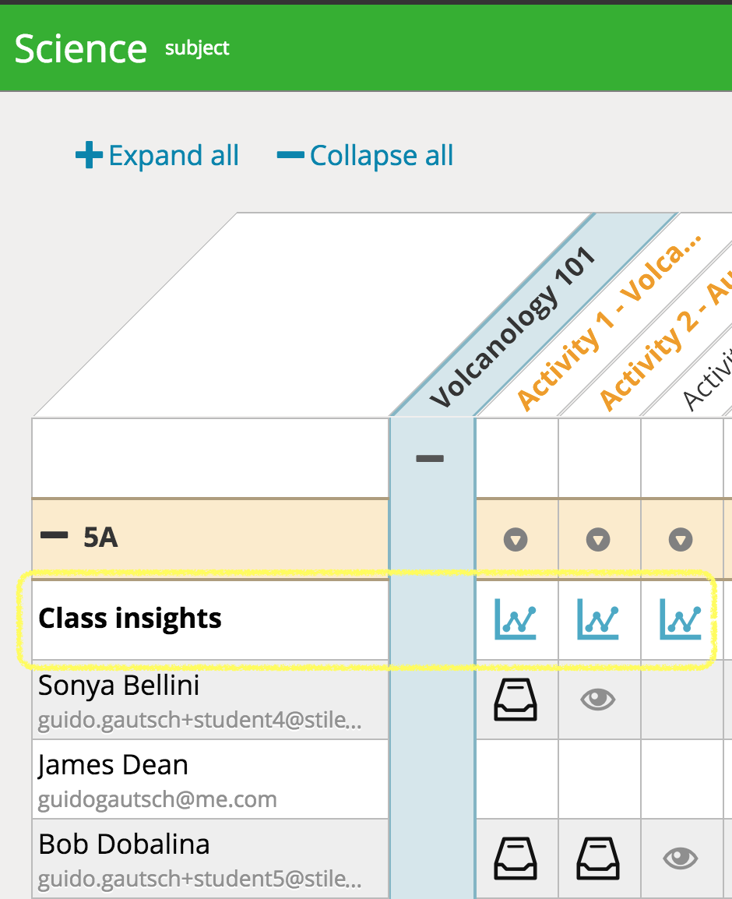
Task: Click the Expand all link
Action: 174,155
